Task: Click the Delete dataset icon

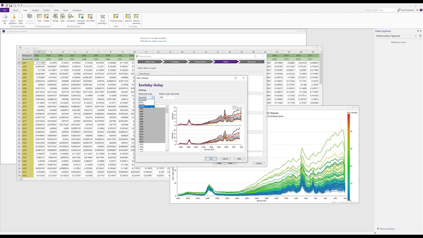Action: click(x=47, y=18)
